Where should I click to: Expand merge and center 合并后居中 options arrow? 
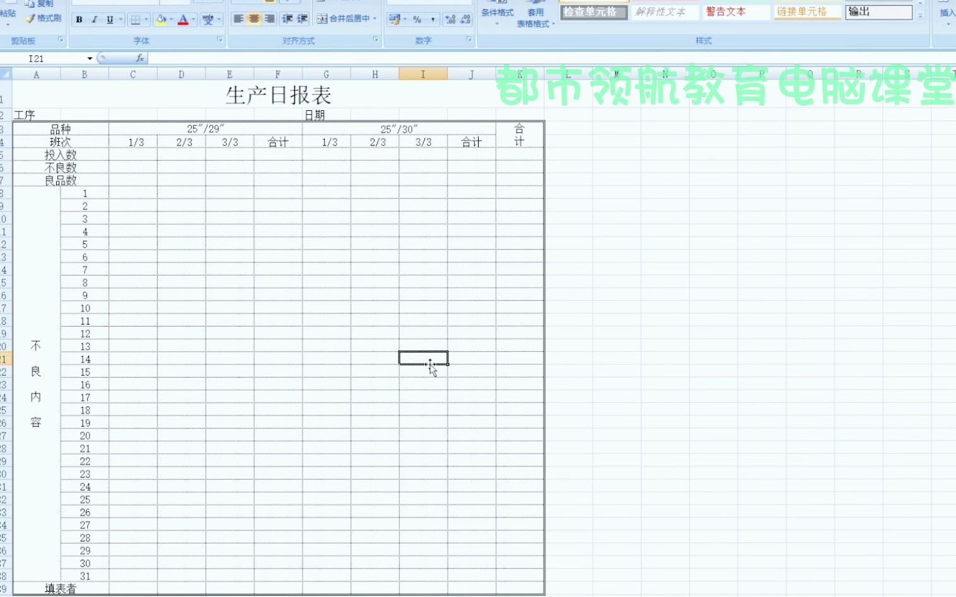point(375,19)
